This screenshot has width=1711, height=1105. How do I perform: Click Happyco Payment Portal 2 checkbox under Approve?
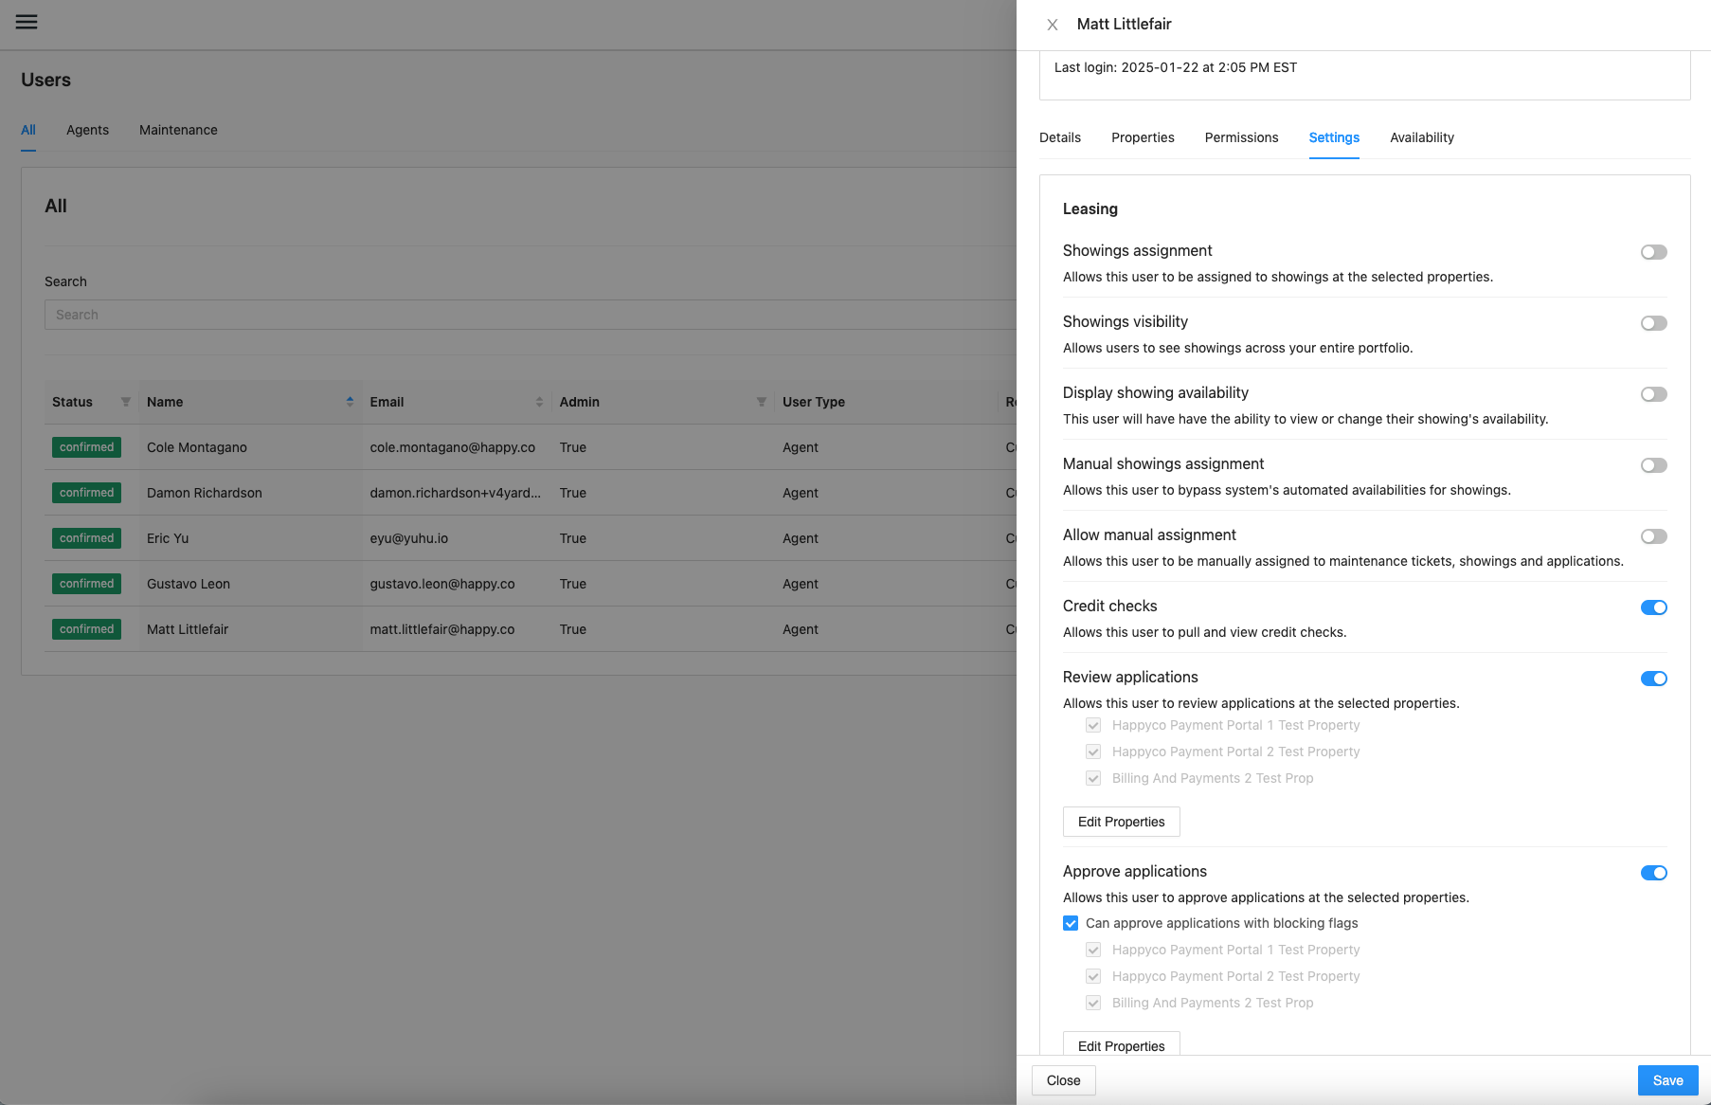pyautogui.click(x=1093, y=976)
